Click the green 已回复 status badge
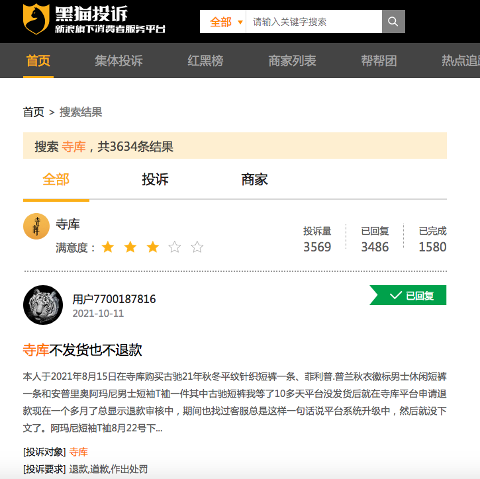480x479 pixels. click(x=408, y=295)
